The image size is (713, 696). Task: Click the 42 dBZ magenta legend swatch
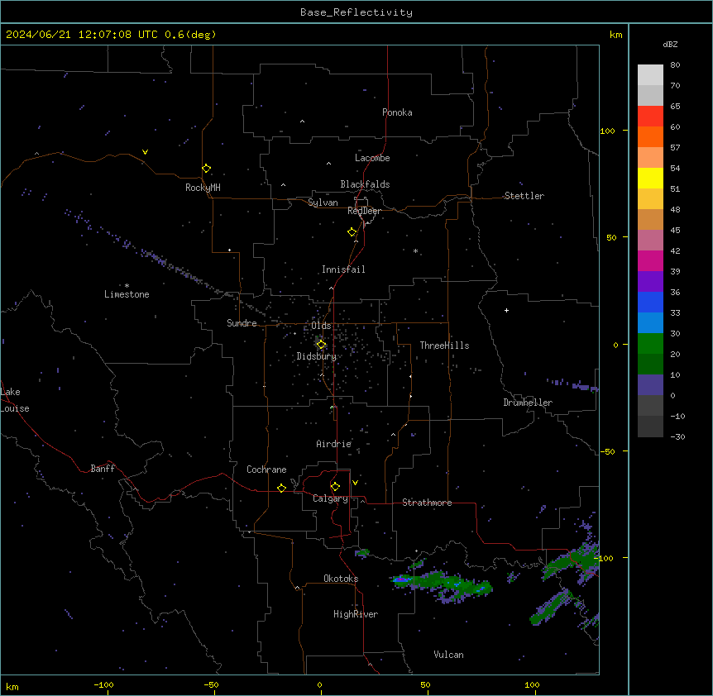coord(650,260)
